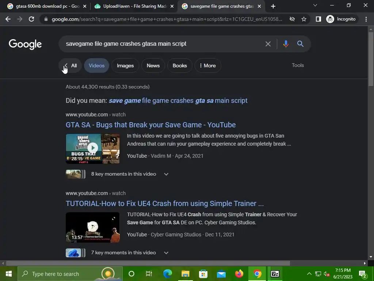374x281 pixels.
Task: Open 'TUTORIAL-How to Fix UE4 Crash' result
Action: pos(165,203)
